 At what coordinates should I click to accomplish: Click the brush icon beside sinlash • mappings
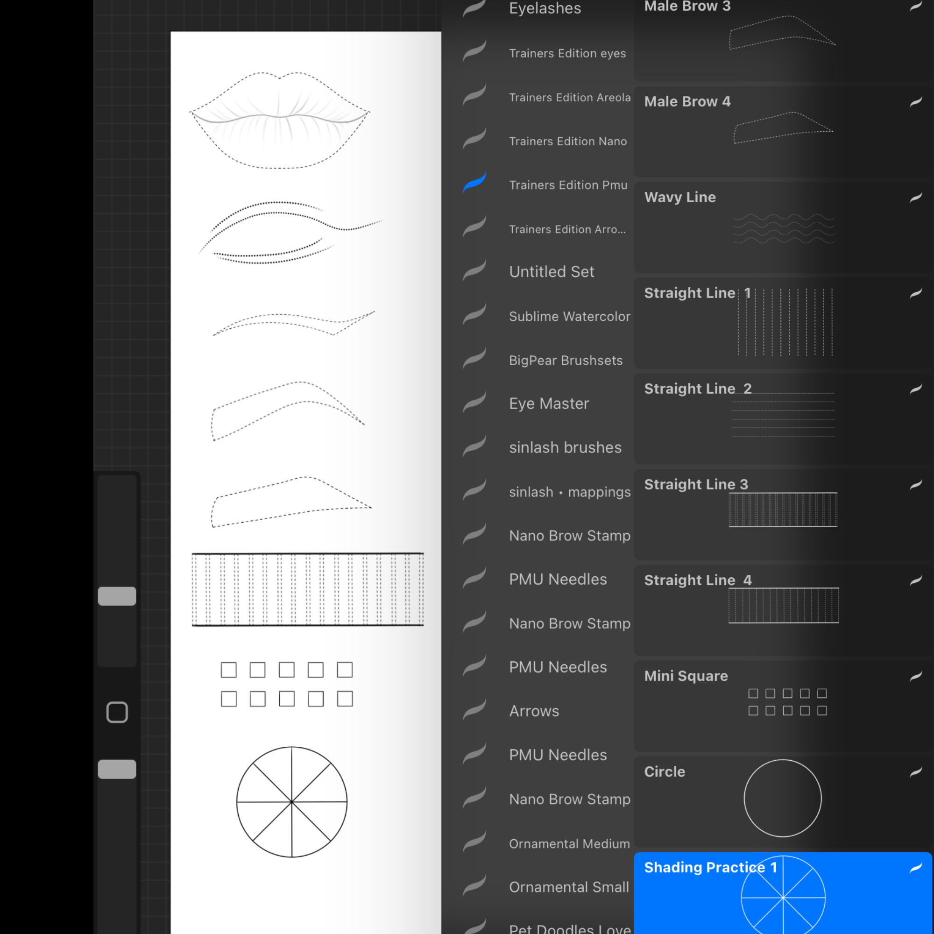click(x=474, y=490)
